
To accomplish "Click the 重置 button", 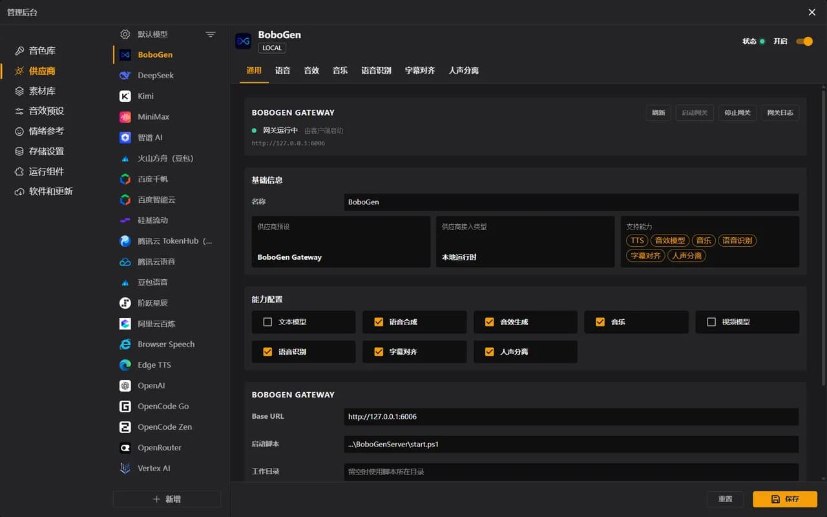I will (x=726, y=499).
